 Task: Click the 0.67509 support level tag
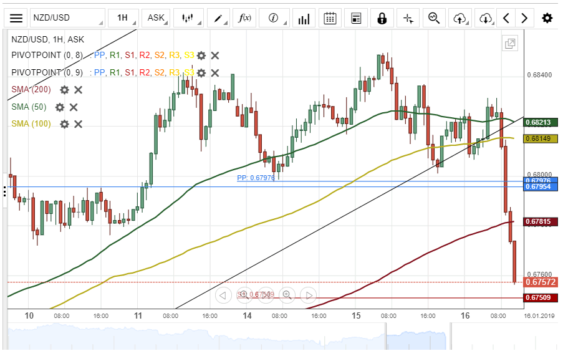[x=541, y=297]
